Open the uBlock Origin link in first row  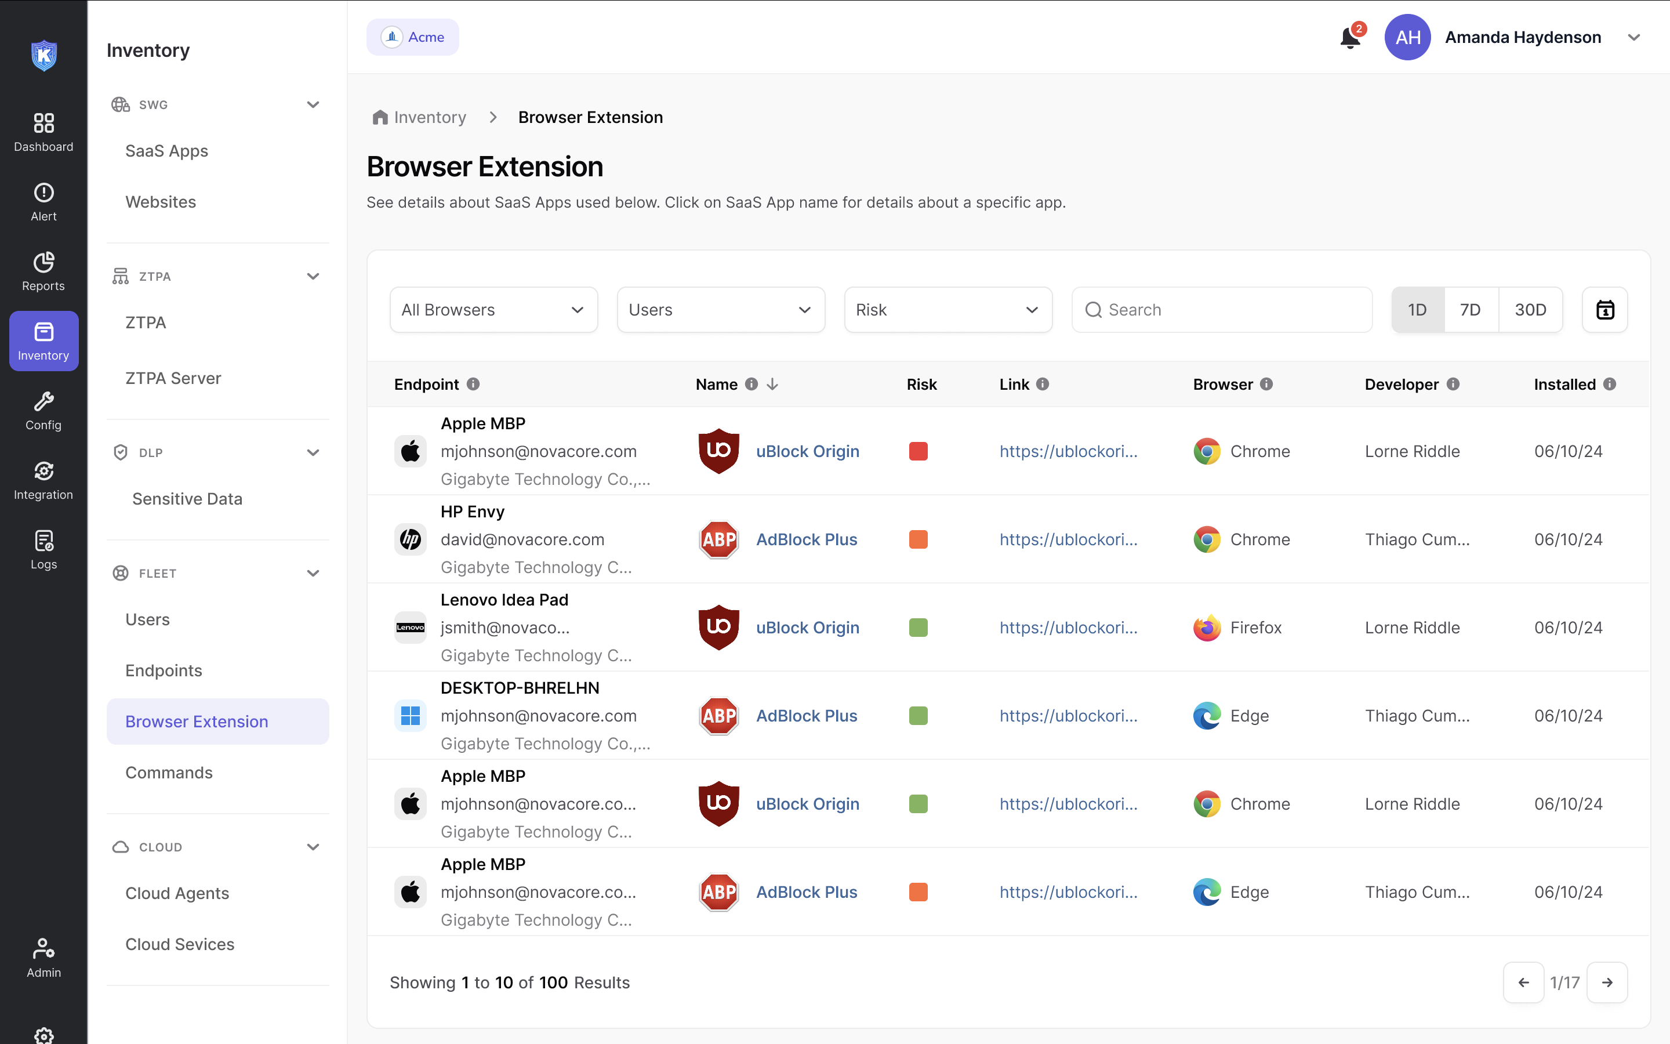(x=1068, y=451)
